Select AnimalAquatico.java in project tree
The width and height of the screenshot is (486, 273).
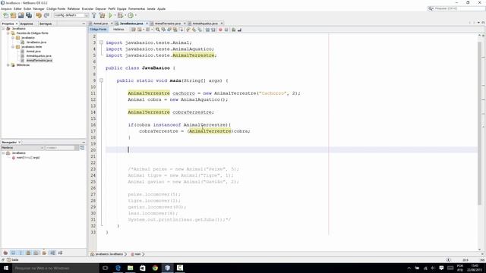pyautogui.click(x=39, y=56)
